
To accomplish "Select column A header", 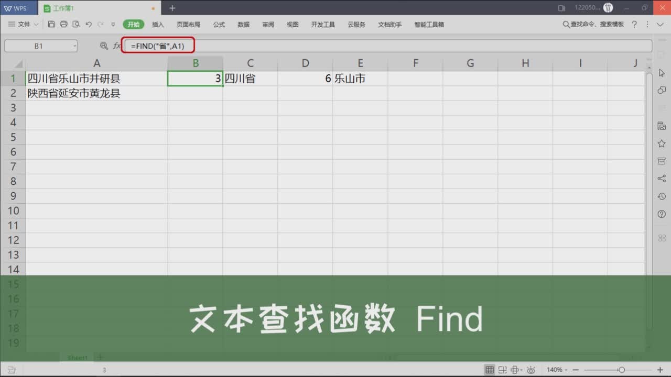I will (97, 63).
